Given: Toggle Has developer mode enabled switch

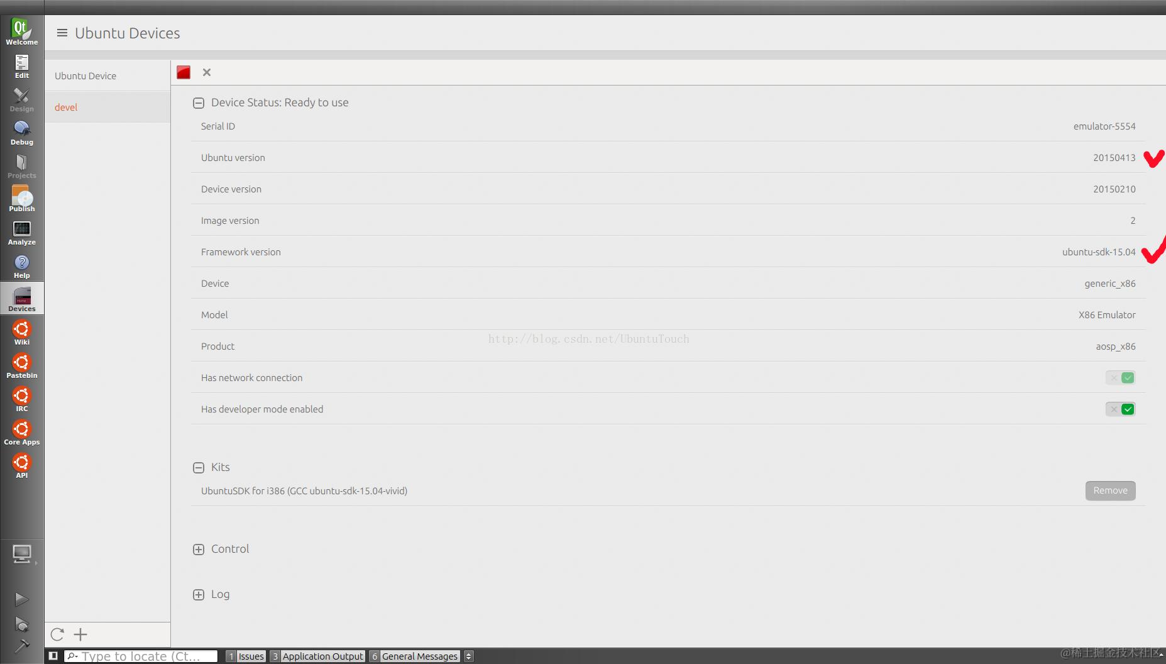Looking at the screenshot, I should point(1120,409).
